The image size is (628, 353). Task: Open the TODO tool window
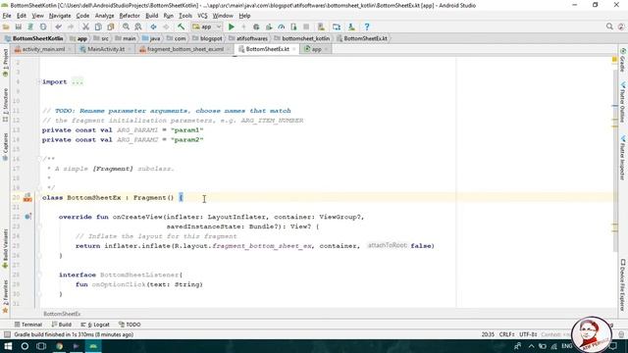coord(130,325)
